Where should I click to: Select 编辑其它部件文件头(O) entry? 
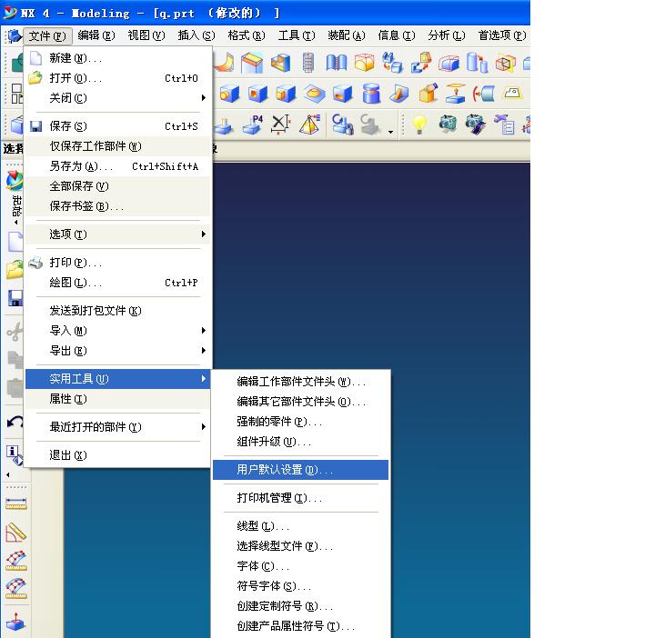pyautogui.click(x=301, y=402)
